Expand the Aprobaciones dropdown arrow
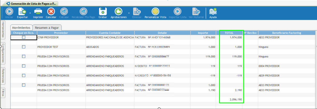The height and width of the screenshot is (109, 317). click(x=129, y=13)
